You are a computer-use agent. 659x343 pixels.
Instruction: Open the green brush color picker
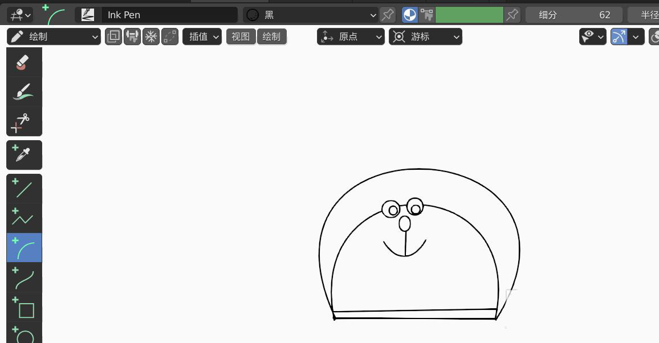pyautogui.click(x=469, y=15)
